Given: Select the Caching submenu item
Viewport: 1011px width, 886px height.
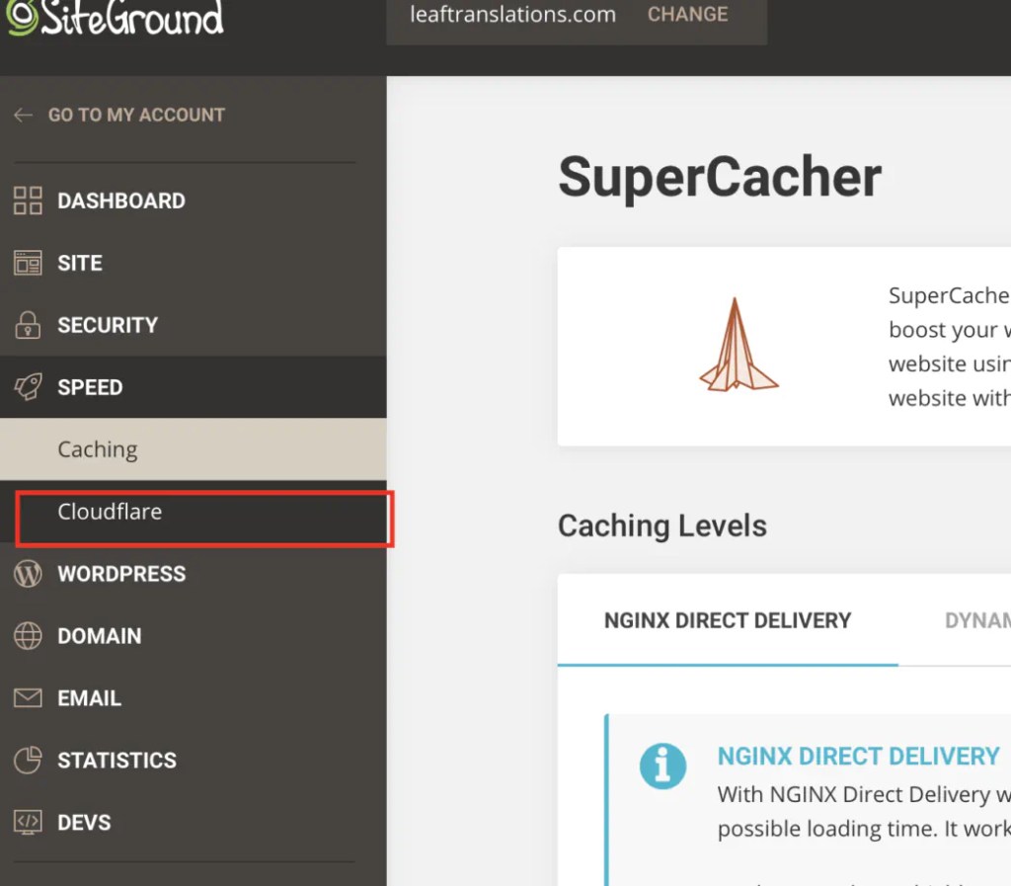Looking at the screenshot, I should point(194,448).
